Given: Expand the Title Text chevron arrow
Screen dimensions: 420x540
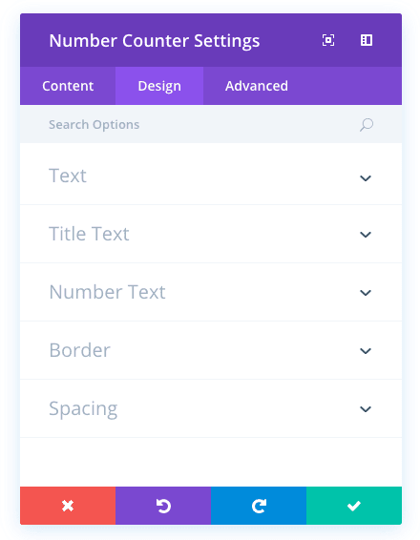Looking at the screenshot, I should click(366, 235).
